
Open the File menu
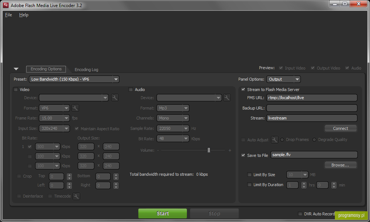click(9, 15)
